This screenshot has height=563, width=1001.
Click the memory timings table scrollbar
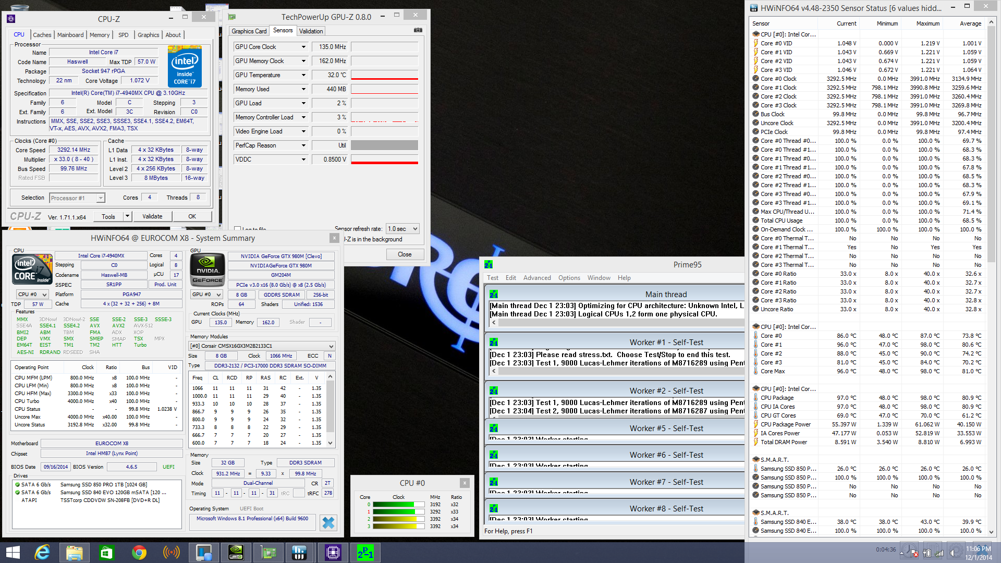click(330, 409)
